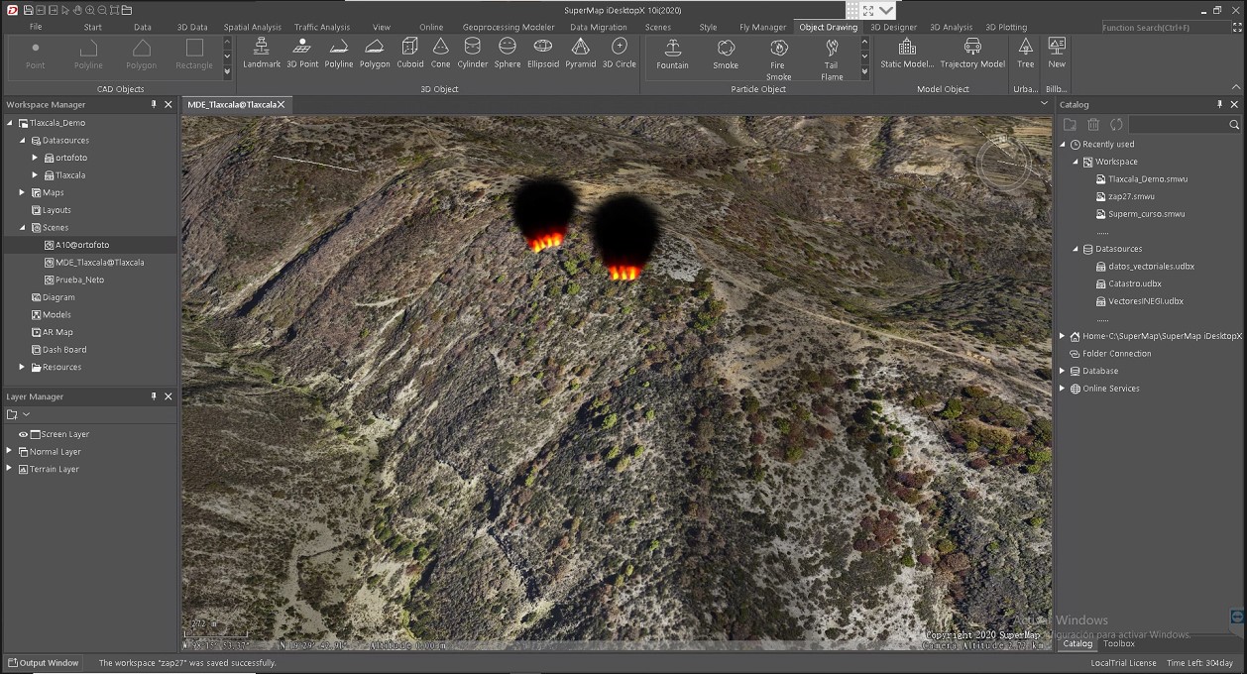Pick the Ellipsoid object tool
This screenshot has width=1247, height=674.
click(543, 53)
